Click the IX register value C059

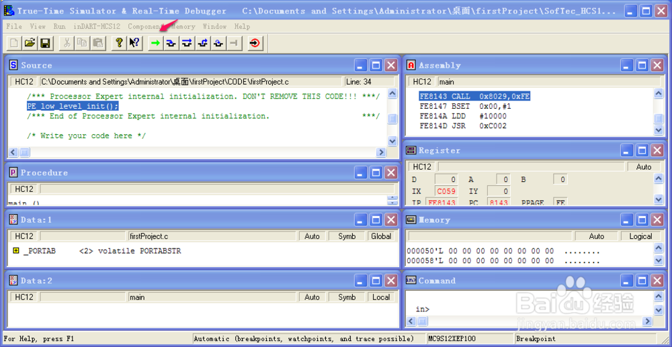pyautogui.click(x=446, y=191)
